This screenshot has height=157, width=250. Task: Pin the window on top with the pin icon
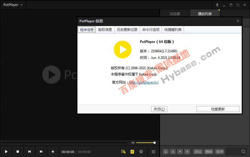tap(217, 5)
